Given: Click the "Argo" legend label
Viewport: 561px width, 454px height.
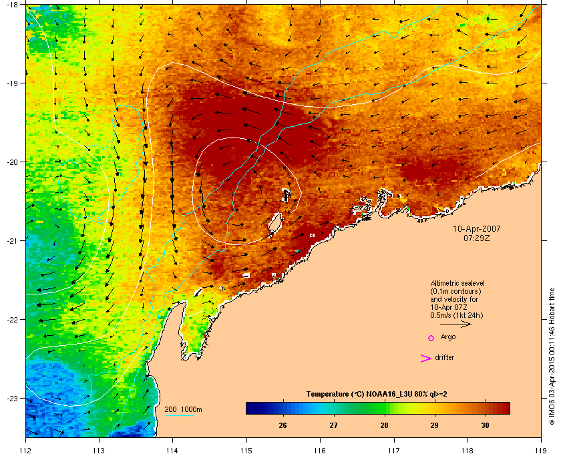Looking at the screenshot, I should click(x=448, y=337).
